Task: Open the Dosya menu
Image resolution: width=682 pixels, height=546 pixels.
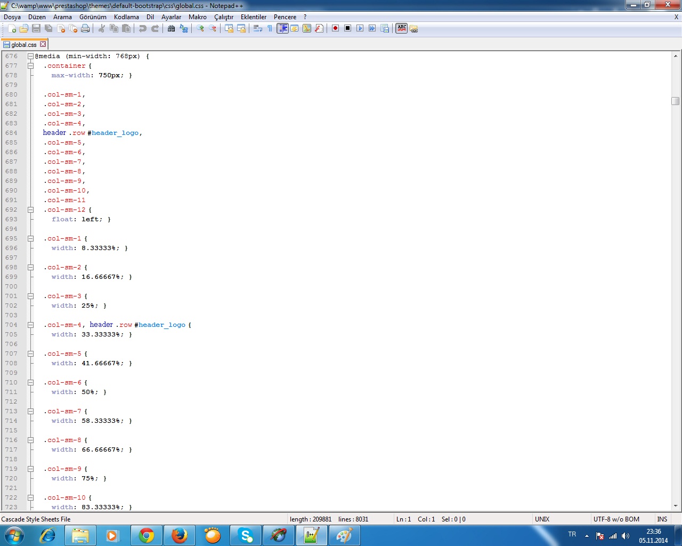Action: 12,17
